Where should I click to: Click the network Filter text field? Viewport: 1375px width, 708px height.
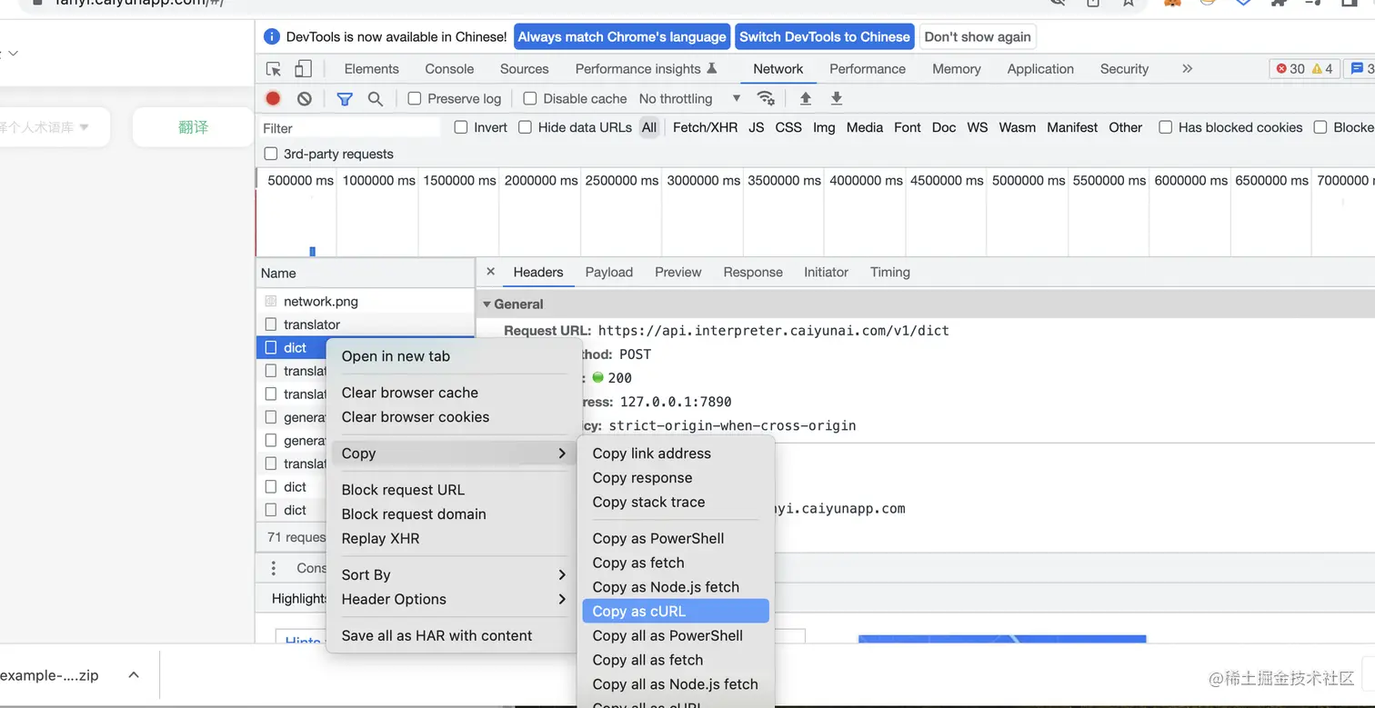350,128
